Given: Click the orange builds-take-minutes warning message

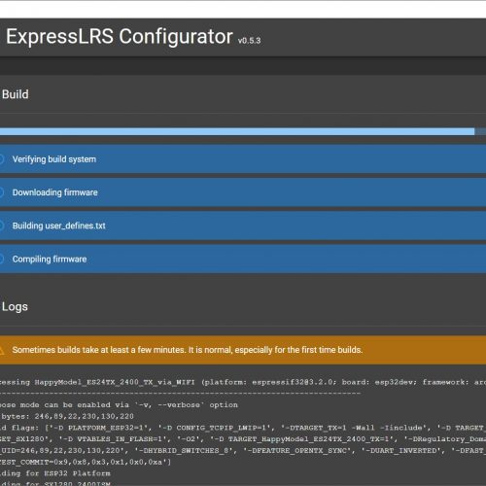Looking at the screenshot, I should tap(188, 350).
